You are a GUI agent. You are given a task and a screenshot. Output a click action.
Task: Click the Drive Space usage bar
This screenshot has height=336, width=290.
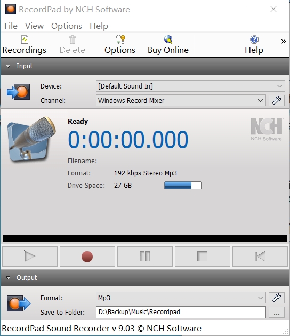coord(183,186)
